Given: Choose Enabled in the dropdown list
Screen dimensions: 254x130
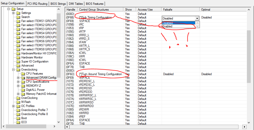Looking at the screenshot, I should (178, 26).
